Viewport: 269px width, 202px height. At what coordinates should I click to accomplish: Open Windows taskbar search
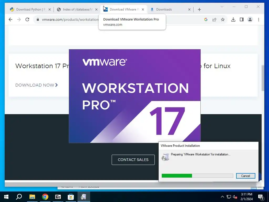click(x=19, y=197)
